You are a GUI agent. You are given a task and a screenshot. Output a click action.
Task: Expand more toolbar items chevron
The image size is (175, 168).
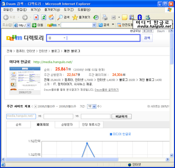(113, 24)
